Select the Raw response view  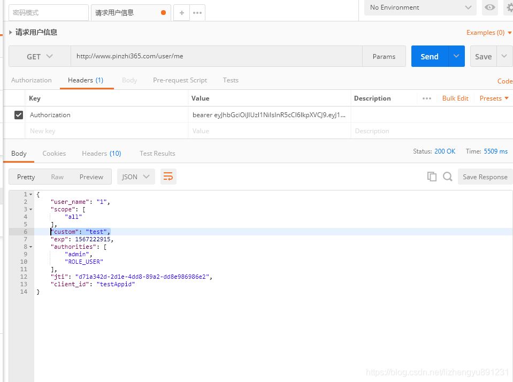pyautogui.click(x=57, y=177)
